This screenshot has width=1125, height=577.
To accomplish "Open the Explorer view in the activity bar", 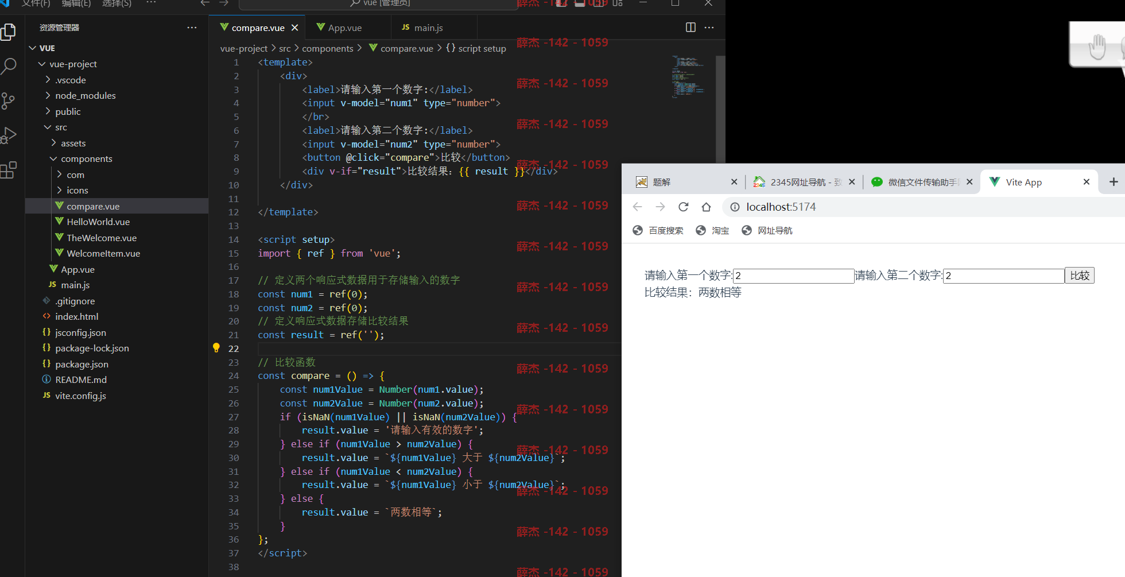I will coord(9,32).
